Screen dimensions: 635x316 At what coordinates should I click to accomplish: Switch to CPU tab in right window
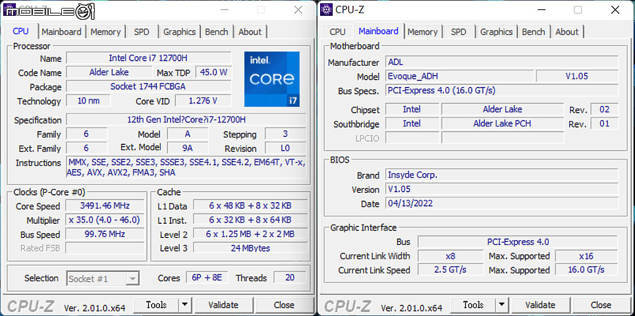[x=337, y=32]
